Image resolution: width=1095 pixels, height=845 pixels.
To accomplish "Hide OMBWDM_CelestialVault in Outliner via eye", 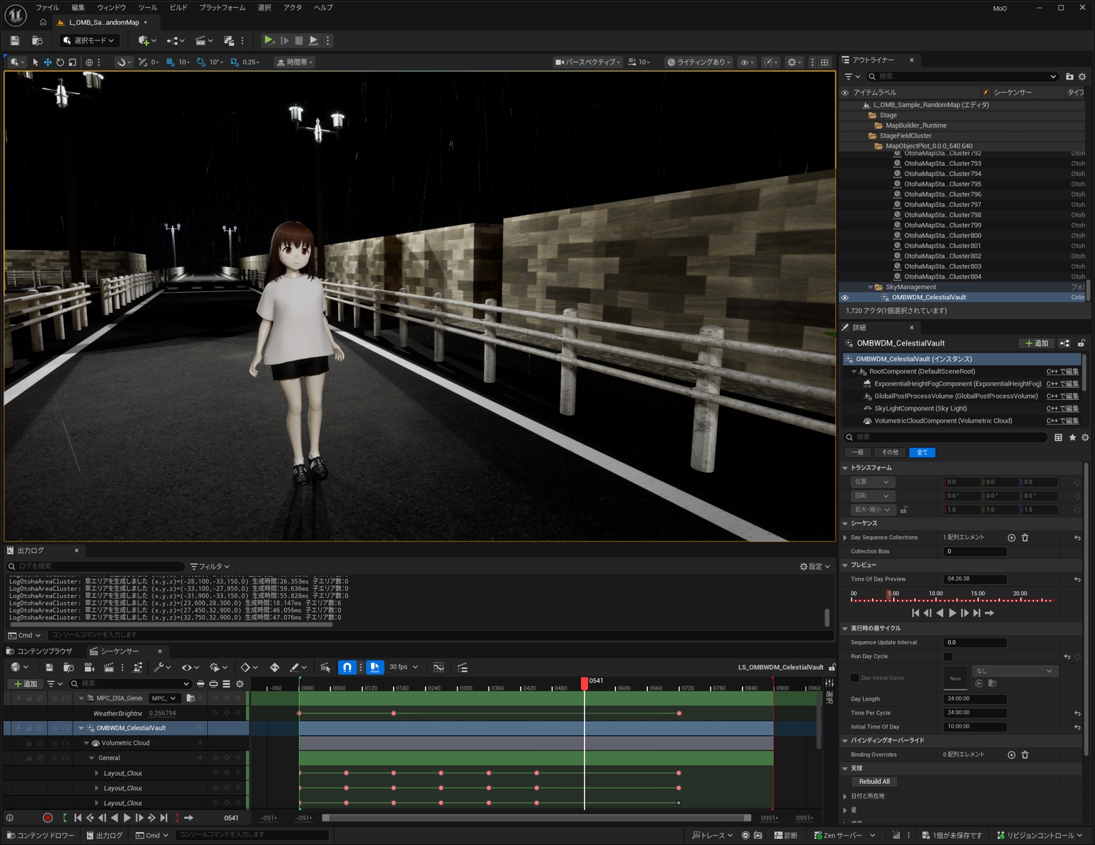I will click(845, 298).
